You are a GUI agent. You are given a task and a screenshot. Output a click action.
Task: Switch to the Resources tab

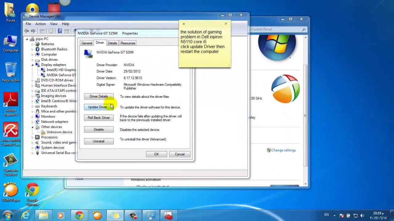[x=128, y=43]
